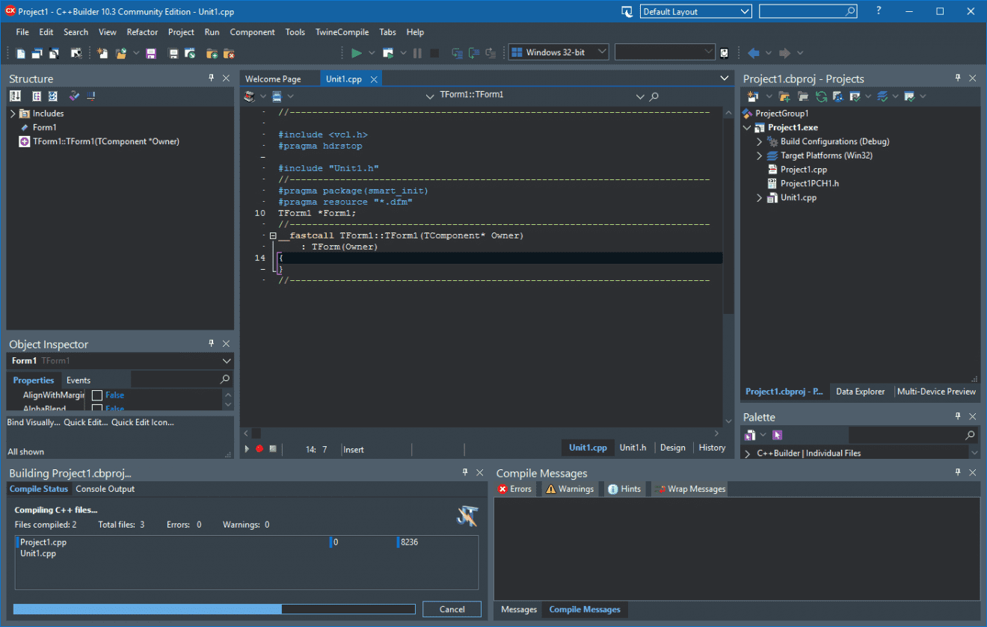Open the Form1 TForm1 object selector dropdown
The height and width of the screenshot is (627, 987).
(x=226, y=361)
